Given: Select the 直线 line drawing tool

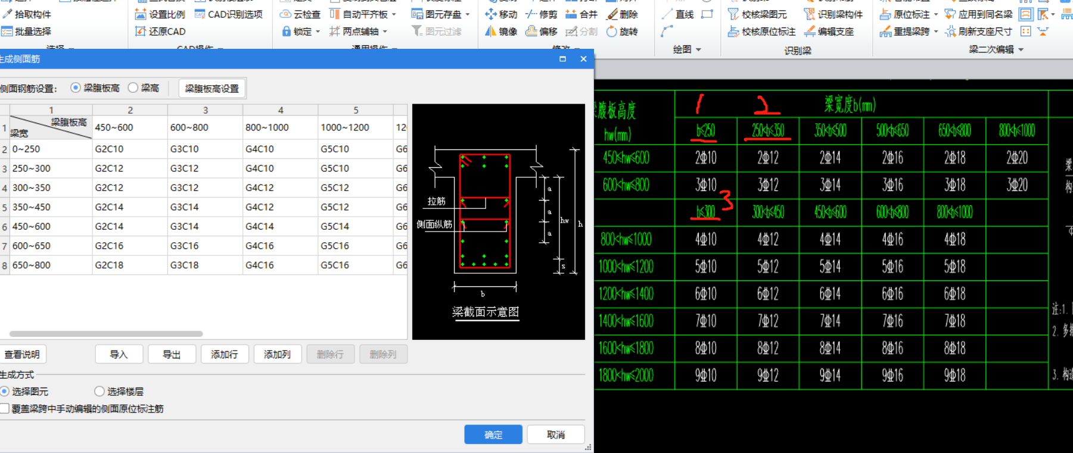Looking at the screenshot, I should [x=677, y=14].
